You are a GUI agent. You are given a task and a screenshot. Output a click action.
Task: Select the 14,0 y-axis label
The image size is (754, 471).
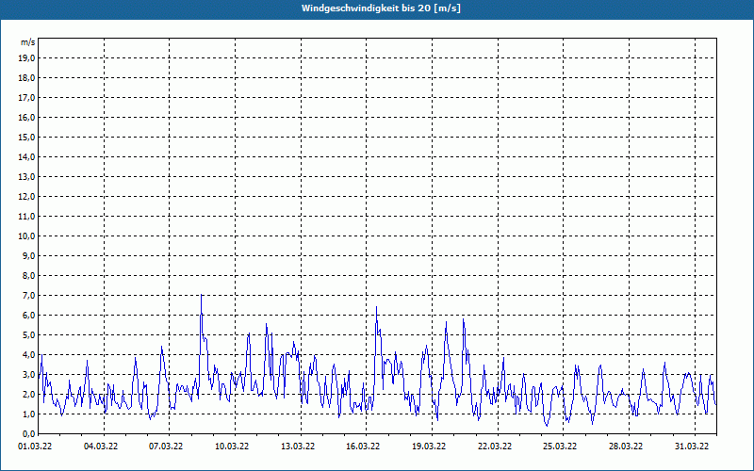(26, 156)
